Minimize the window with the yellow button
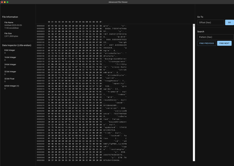This screenshot has height=166, width=234. tap(5, 2)
